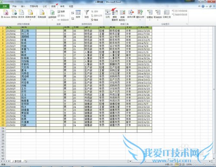The width and height of the screenshot is (216, 167).
Task: Click the last-sheet navigation arrow
Action: click(x=9, y=161)
